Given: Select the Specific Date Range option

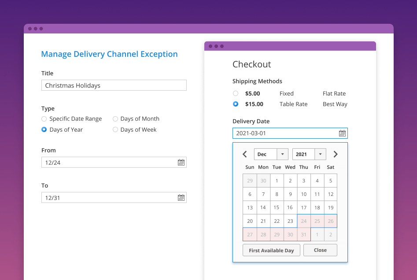Looking at the screenshot, I should [44, 119].
